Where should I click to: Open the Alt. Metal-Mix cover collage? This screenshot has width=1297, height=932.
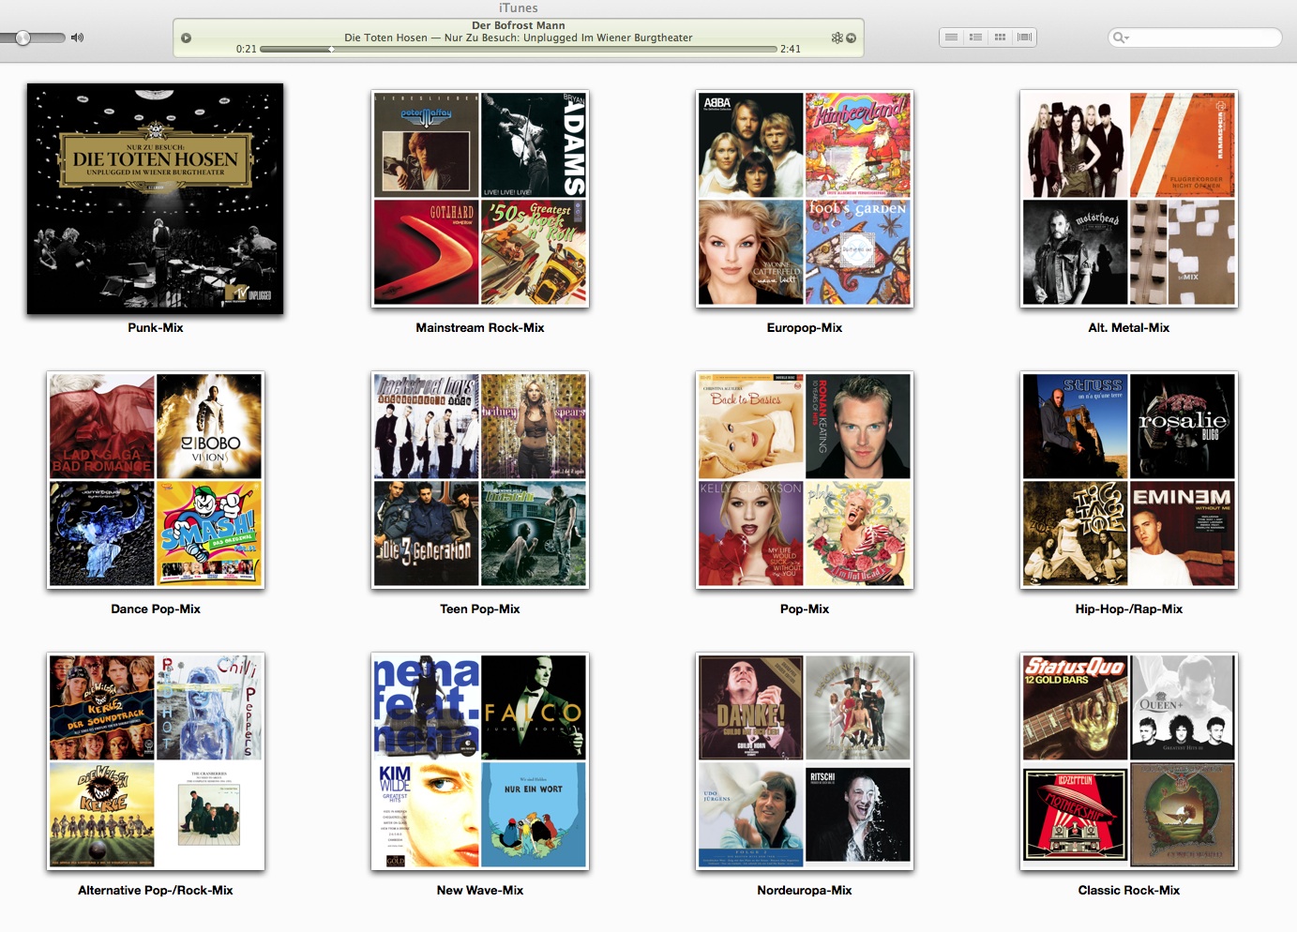tap(1129, 199)
